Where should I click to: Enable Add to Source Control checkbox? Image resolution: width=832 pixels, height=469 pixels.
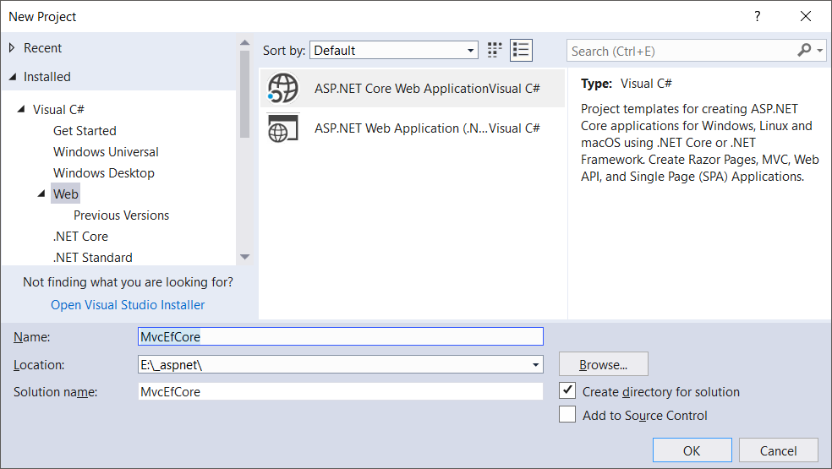tap(567, 414)
